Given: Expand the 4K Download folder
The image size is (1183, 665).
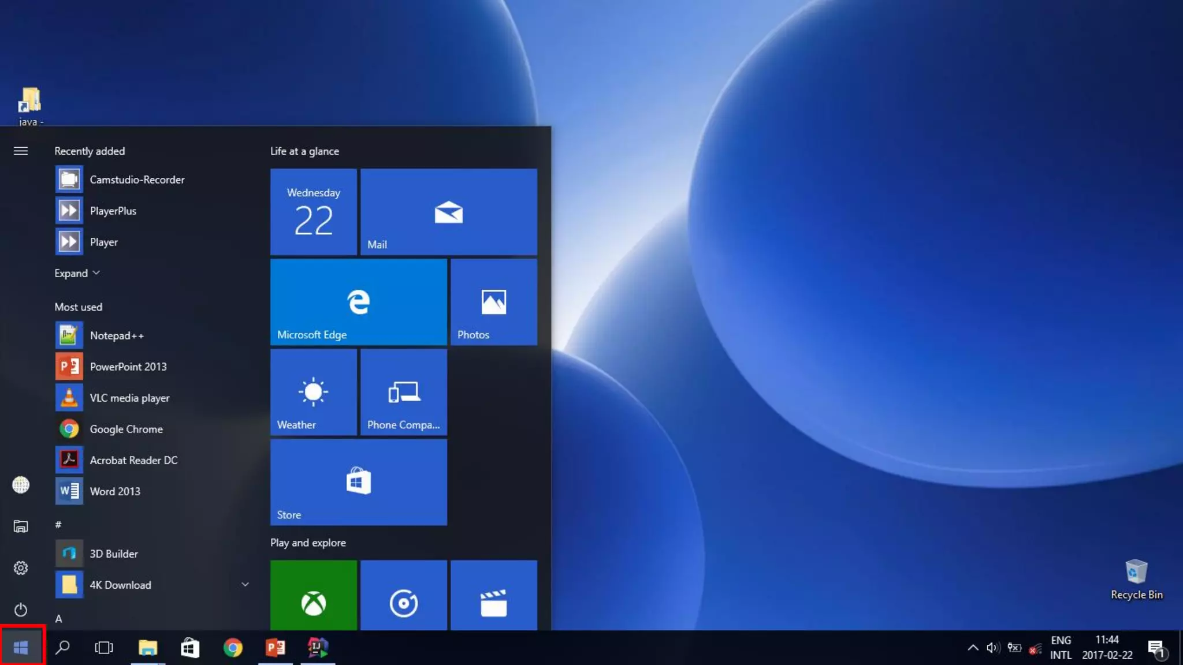Looking at the screenshot, I should 245,585.
